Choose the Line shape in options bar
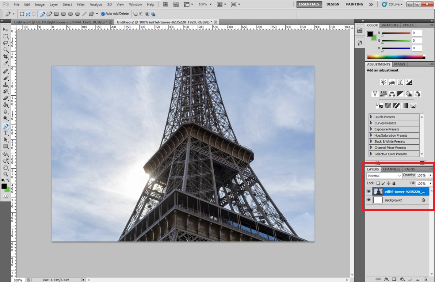The height and width of the screenshot is (282, 435). pyautogui.click(x=84, y=14)
